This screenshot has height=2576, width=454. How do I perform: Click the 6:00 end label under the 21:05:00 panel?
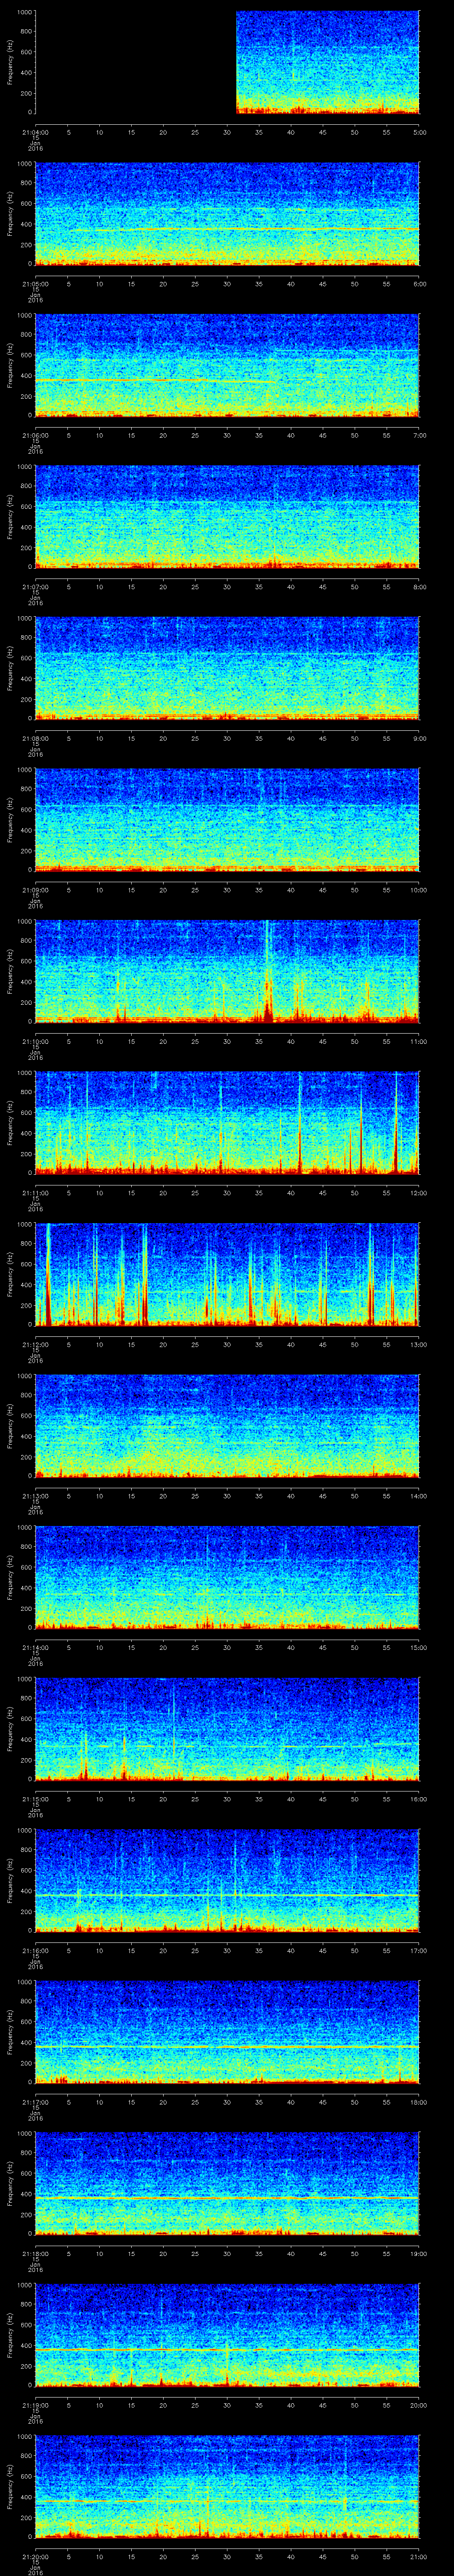click(419, 284)
